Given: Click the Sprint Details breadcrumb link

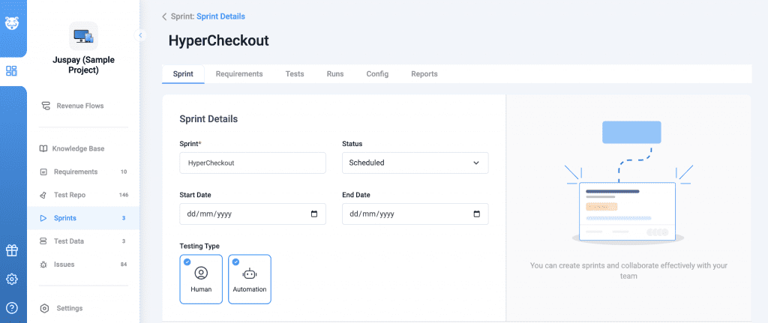Looking at the screenshot, I should [220, 16].
